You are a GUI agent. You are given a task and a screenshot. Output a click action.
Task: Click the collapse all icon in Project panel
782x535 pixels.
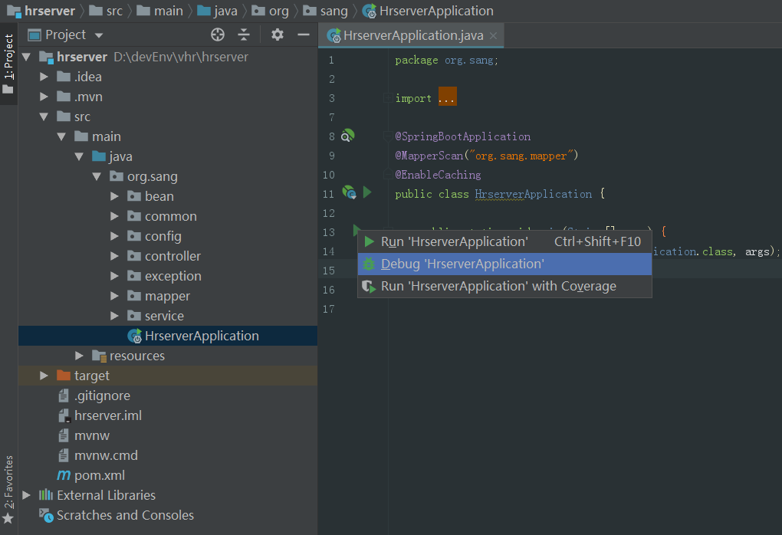pos(244,34)
